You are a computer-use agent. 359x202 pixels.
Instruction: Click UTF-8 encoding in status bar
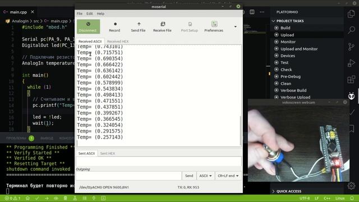coord(305,198)
